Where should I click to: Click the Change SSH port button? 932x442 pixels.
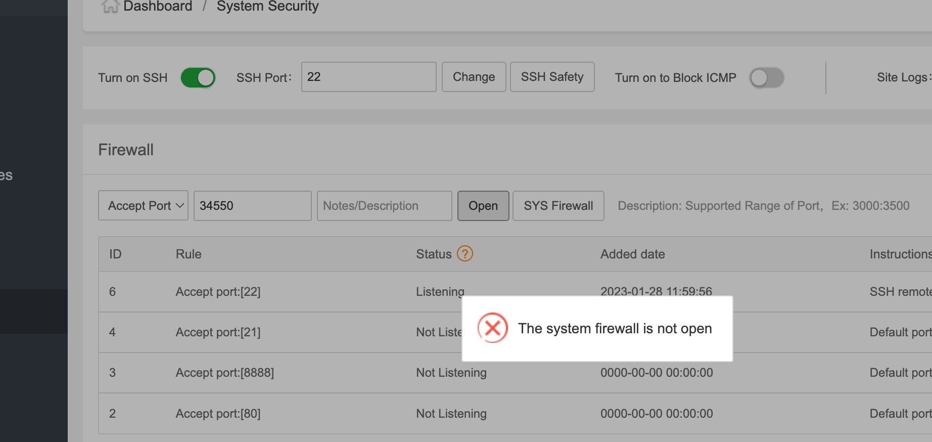click(x=474, y=77)
